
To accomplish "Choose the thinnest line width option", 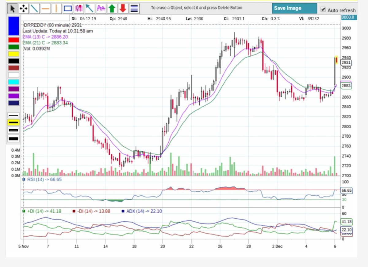I will coord(14,115).
